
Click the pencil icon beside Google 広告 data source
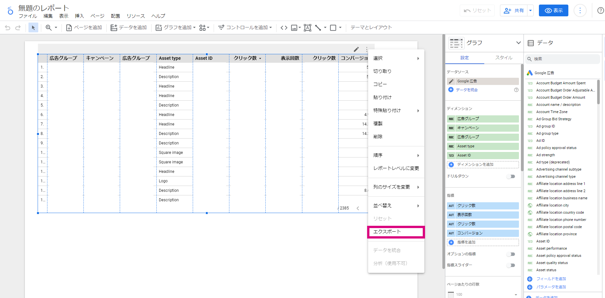coord(451,81)
